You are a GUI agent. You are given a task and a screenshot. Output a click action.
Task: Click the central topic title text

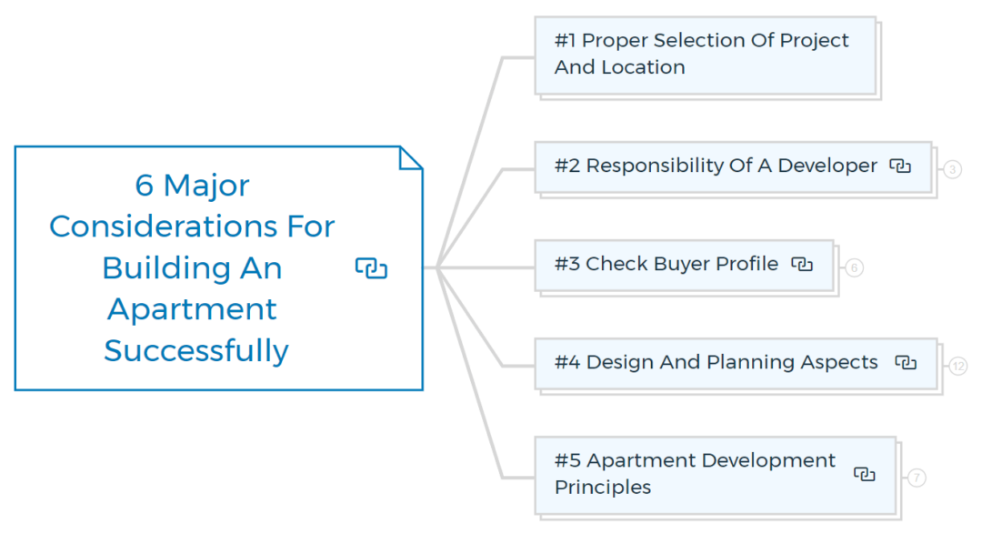point(194,267)
